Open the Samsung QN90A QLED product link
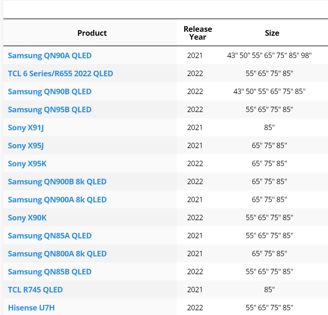Screen dimensions: 328x315 (50, 55)
